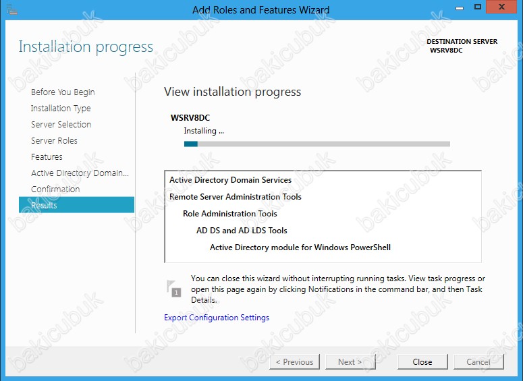Image resolution: width=523 pixels, height=381 pixels.
Task: Go to Installation Type step
Action: (61, 109)
